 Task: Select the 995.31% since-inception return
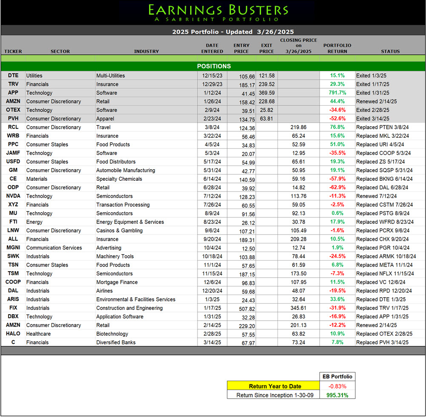[x=337, y=395]
